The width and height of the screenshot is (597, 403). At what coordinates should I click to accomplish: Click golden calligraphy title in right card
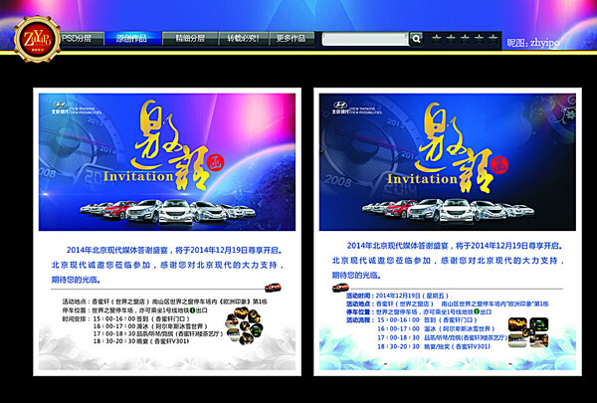pos(454,147)
